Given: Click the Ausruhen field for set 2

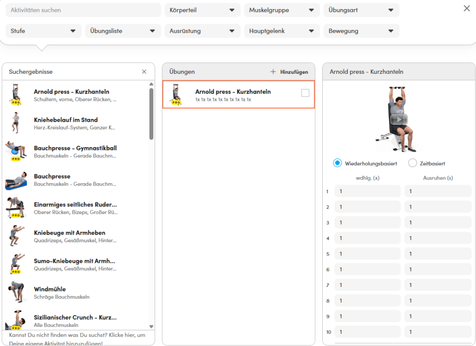Looking at the screenshot, I should (x=437, y=207).
